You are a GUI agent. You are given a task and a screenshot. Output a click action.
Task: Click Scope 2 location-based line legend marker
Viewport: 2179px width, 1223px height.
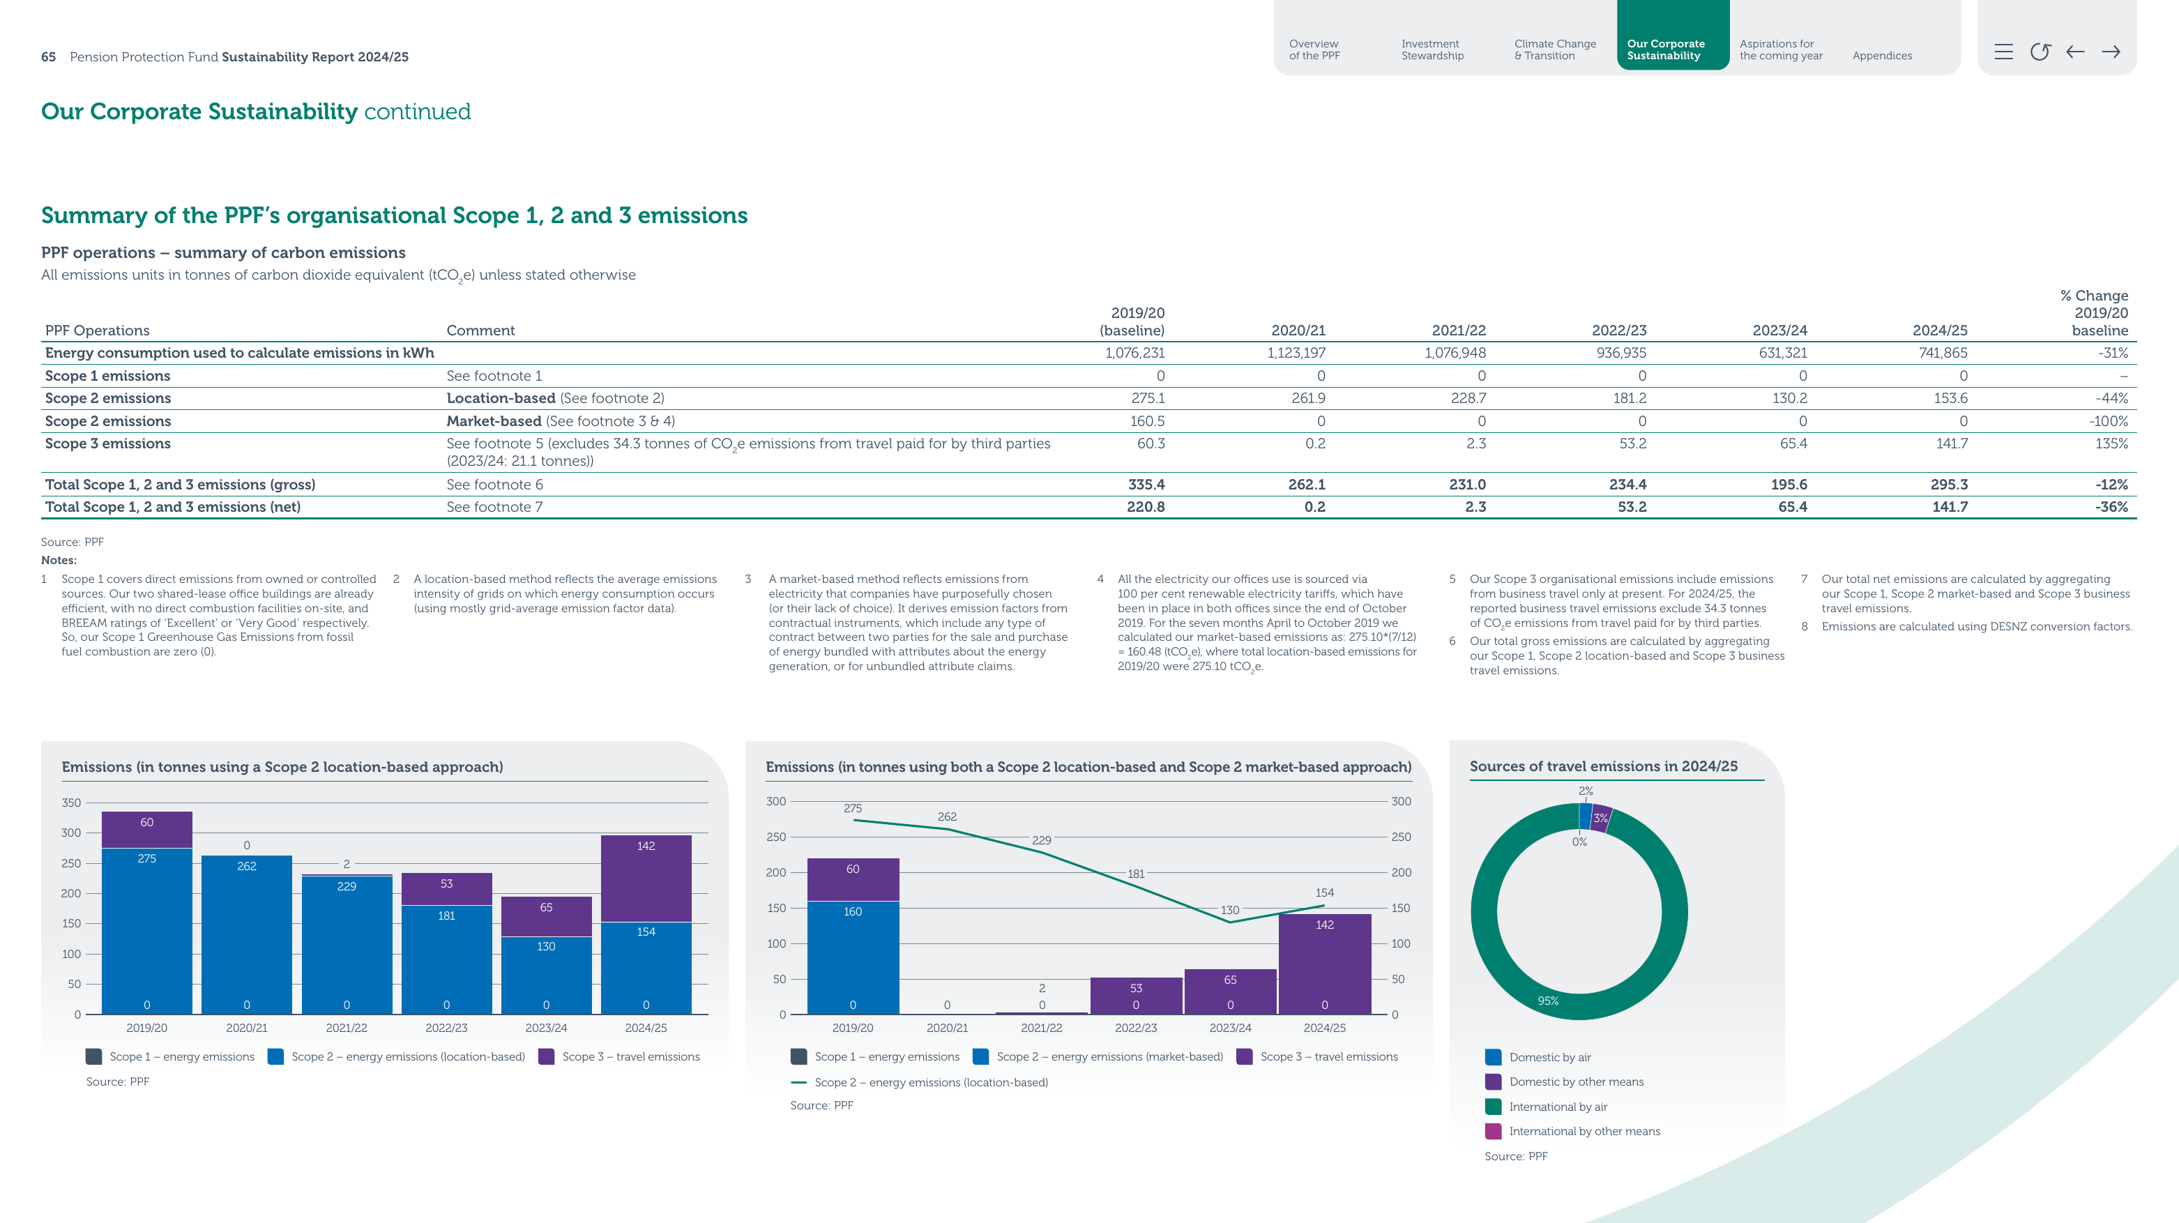pos(798,1083)
